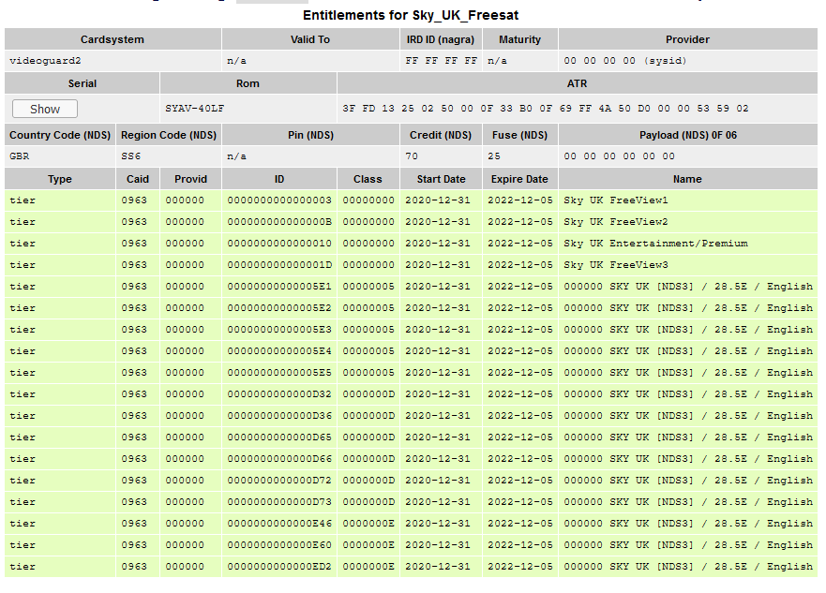Select class 0000000D in the D32 row

[x=368, y=394]
